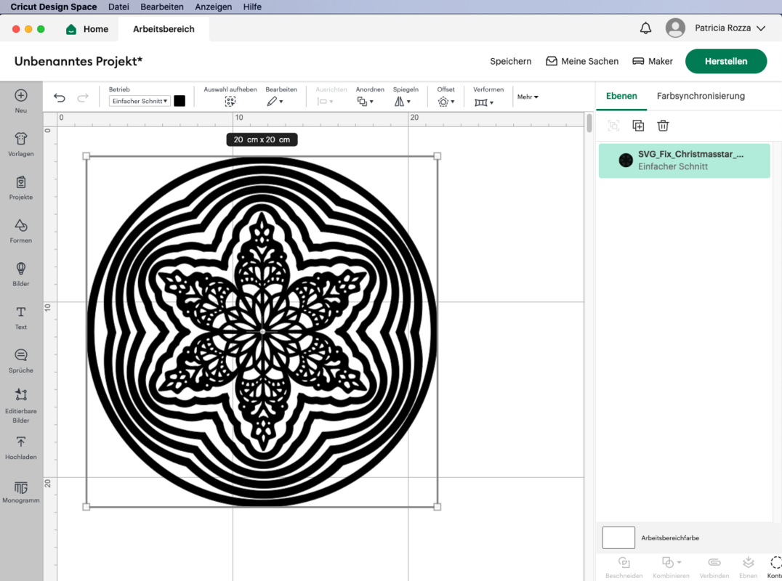This screenshot has height=581, width=782.
Task: Open Patricia Rozza account menu
Action: click(x=716, y=28)
